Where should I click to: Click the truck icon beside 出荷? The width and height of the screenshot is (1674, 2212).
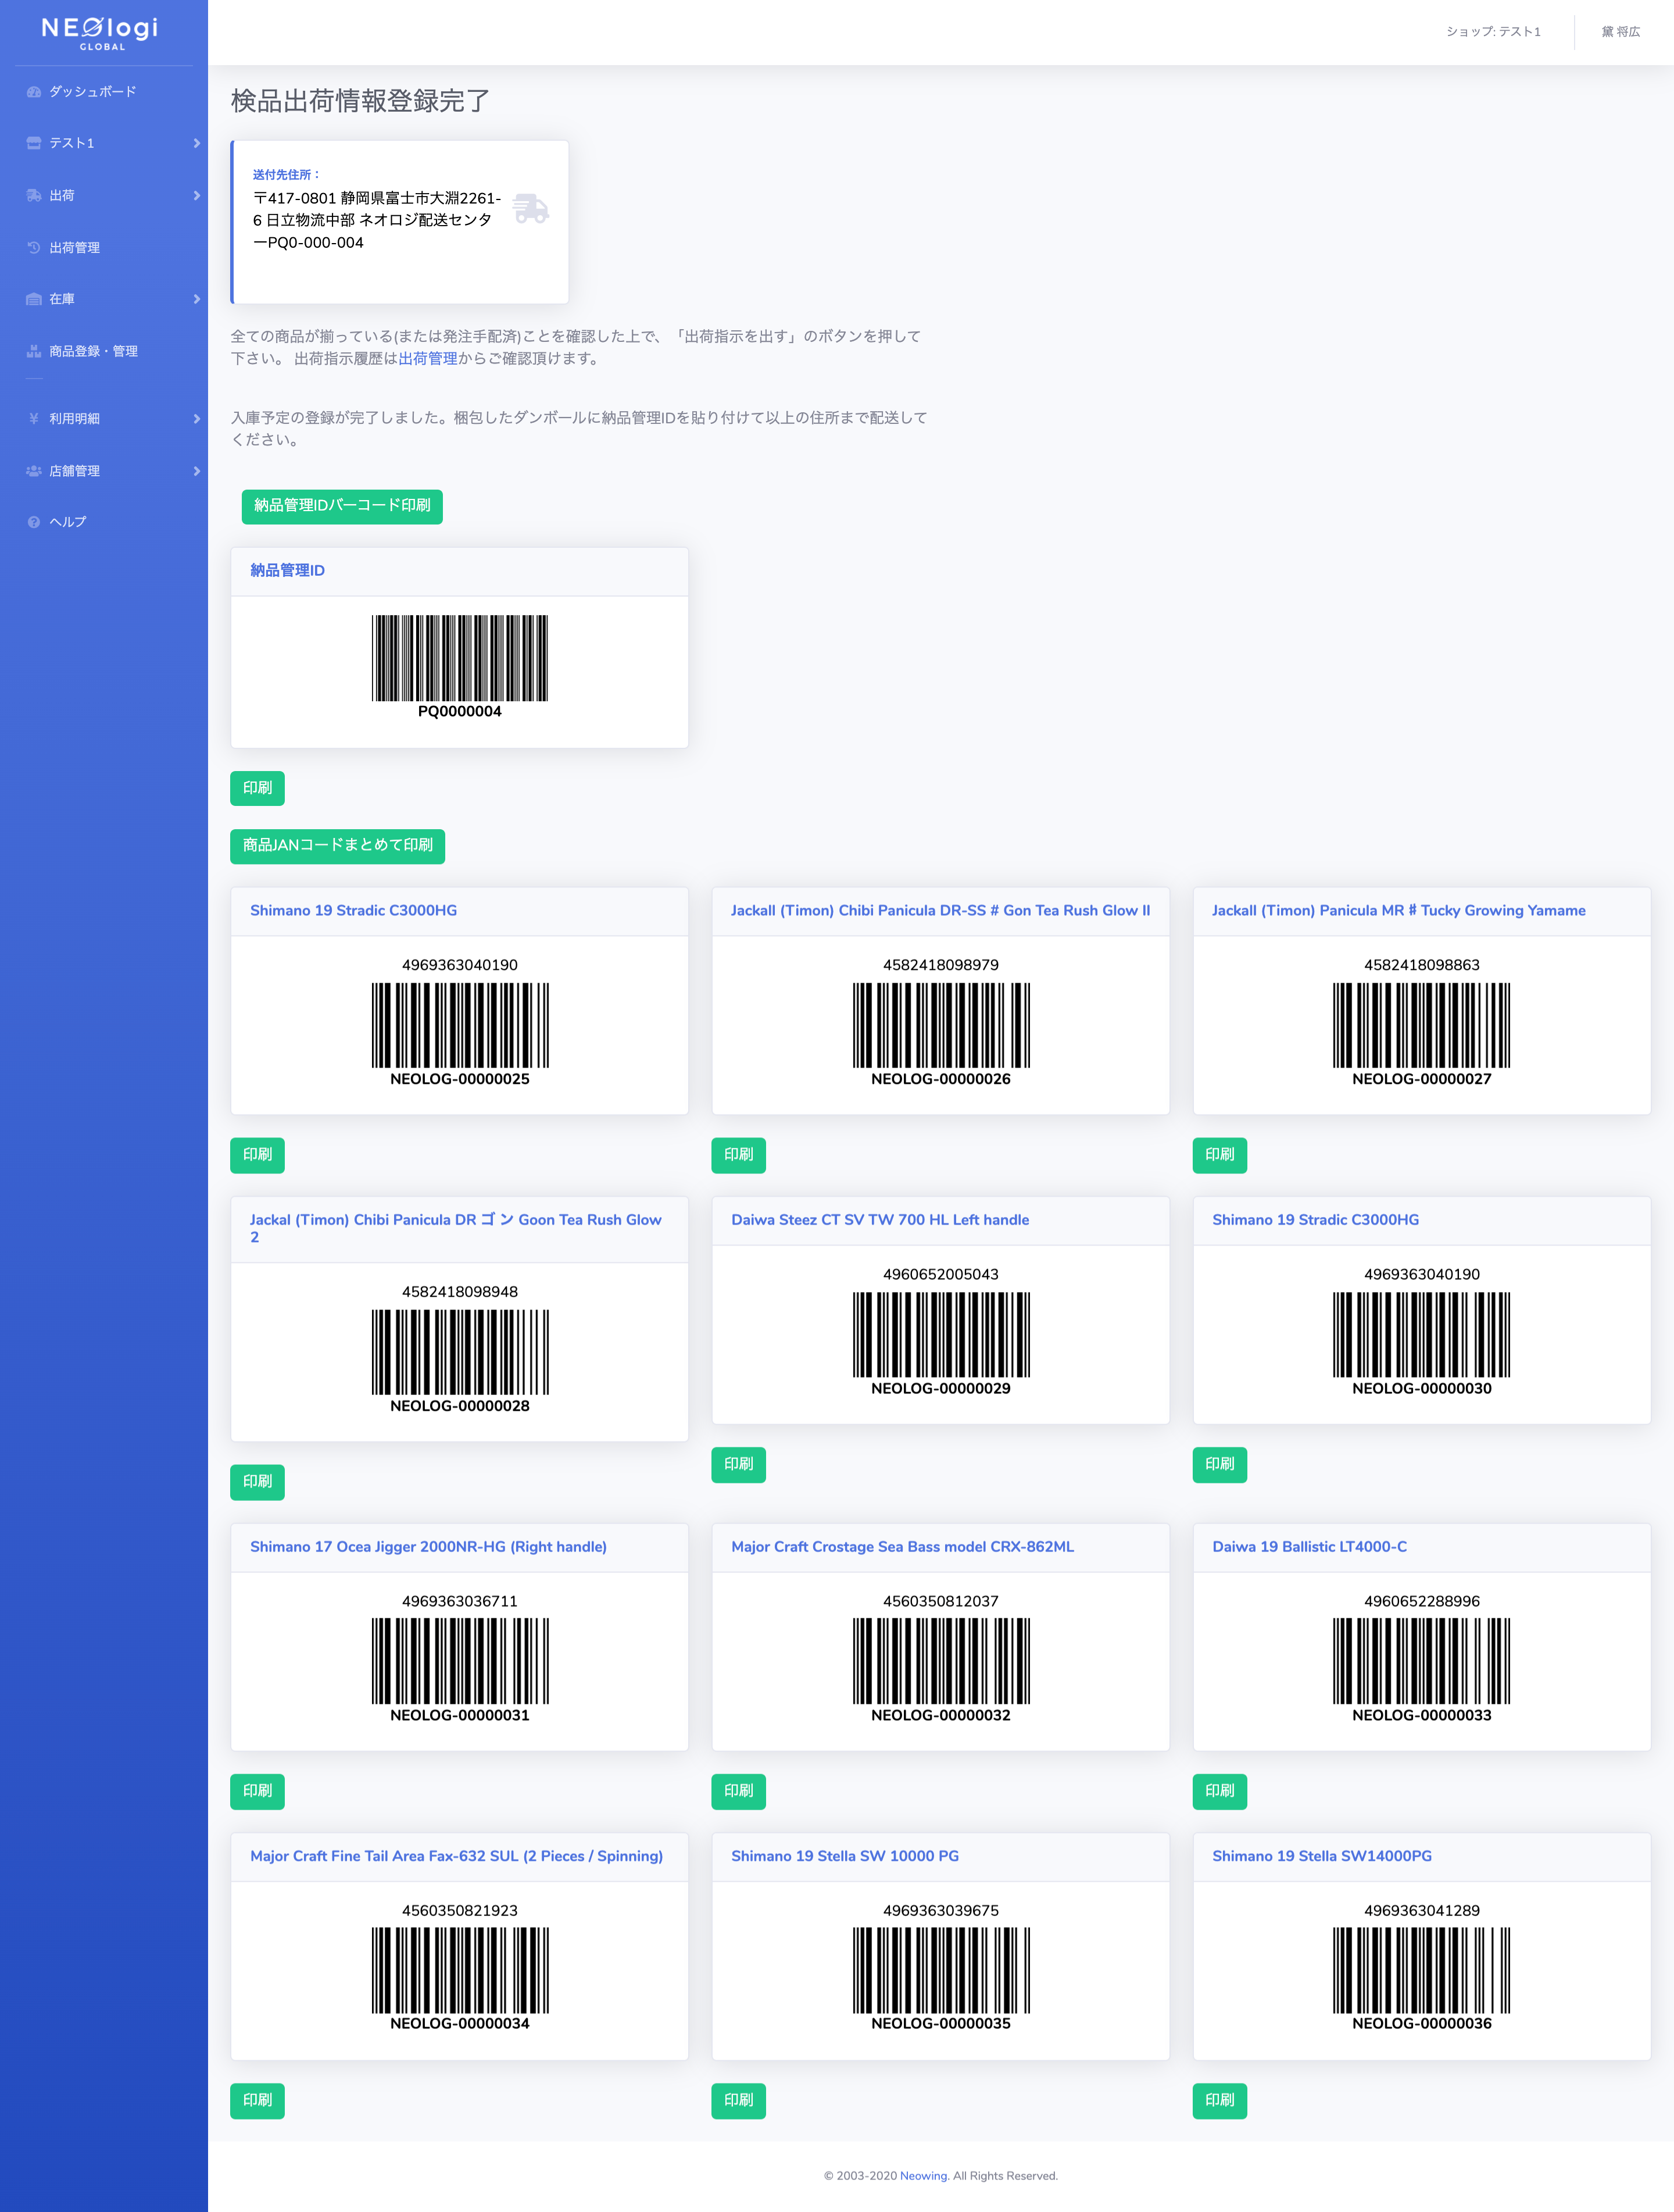pyautogui.click(x=34, y=195)
